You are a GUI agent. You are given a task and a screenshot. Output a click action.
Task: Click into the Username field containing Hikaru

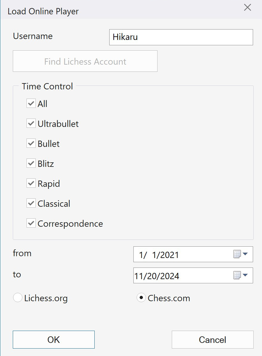pyautogui.click(x=181, y=37)
